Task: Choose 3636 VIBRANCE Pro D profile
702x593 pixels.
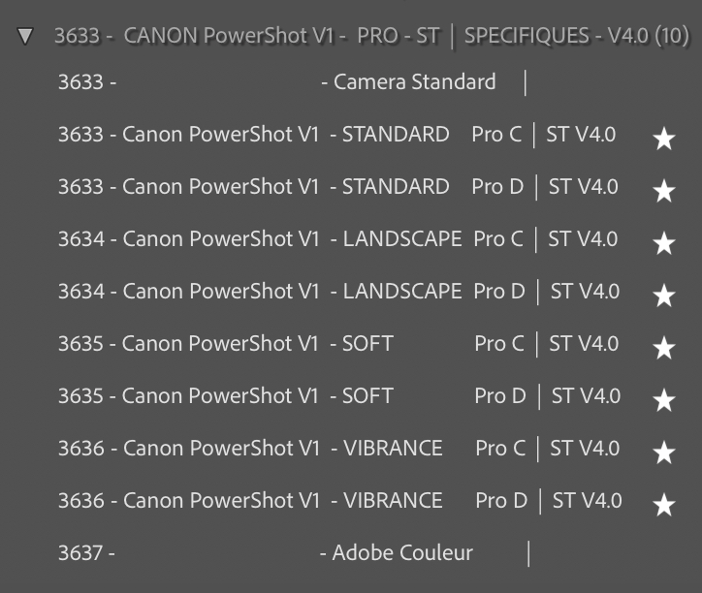Action: point(338,501)
